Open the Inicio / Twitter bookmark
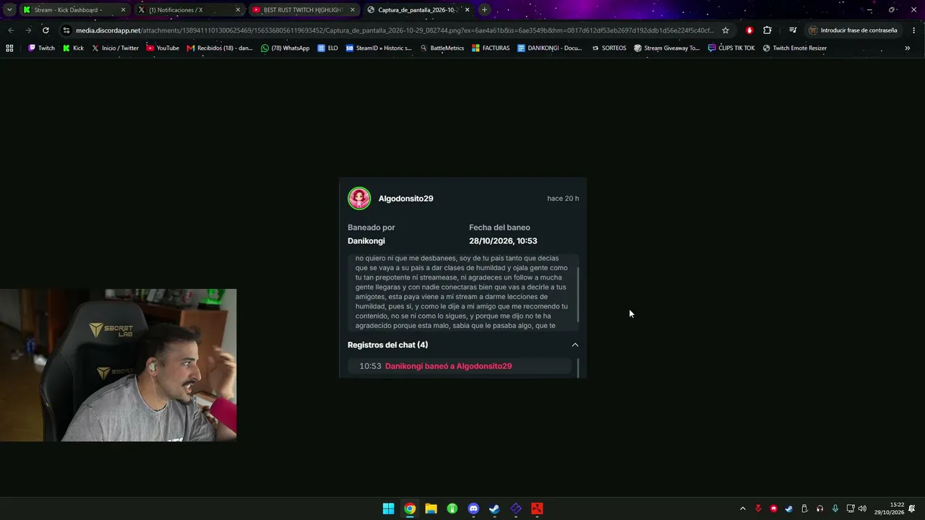Image resolution: width=925 pixels, height=520 pixels. pos(115,48)
